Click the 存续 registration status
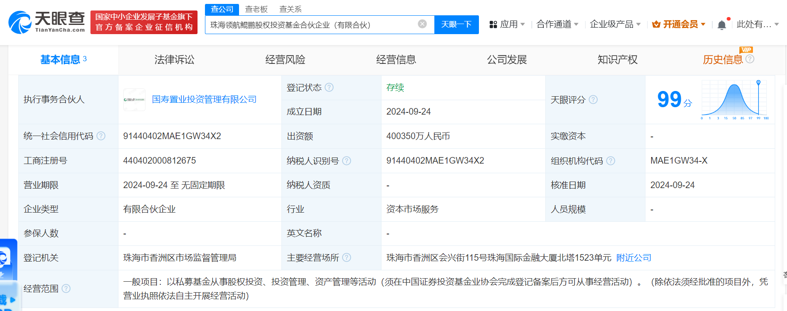787x311 pixels. 395,87
